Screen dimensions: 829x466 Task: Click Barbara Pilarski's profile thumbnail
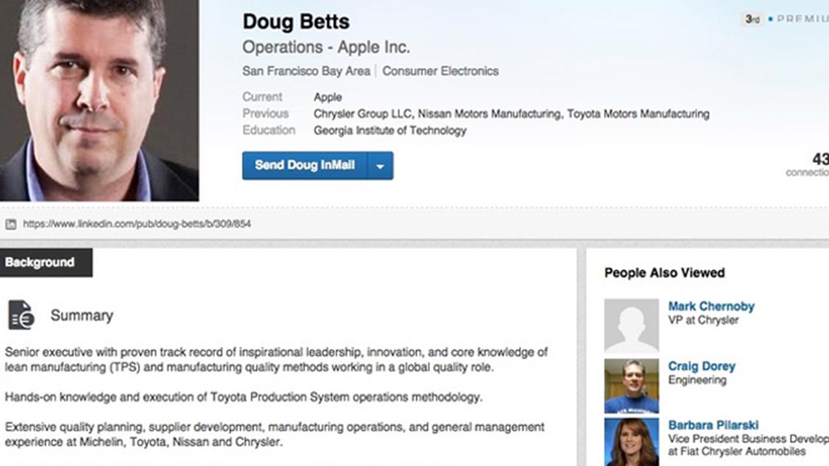point(631,442)
